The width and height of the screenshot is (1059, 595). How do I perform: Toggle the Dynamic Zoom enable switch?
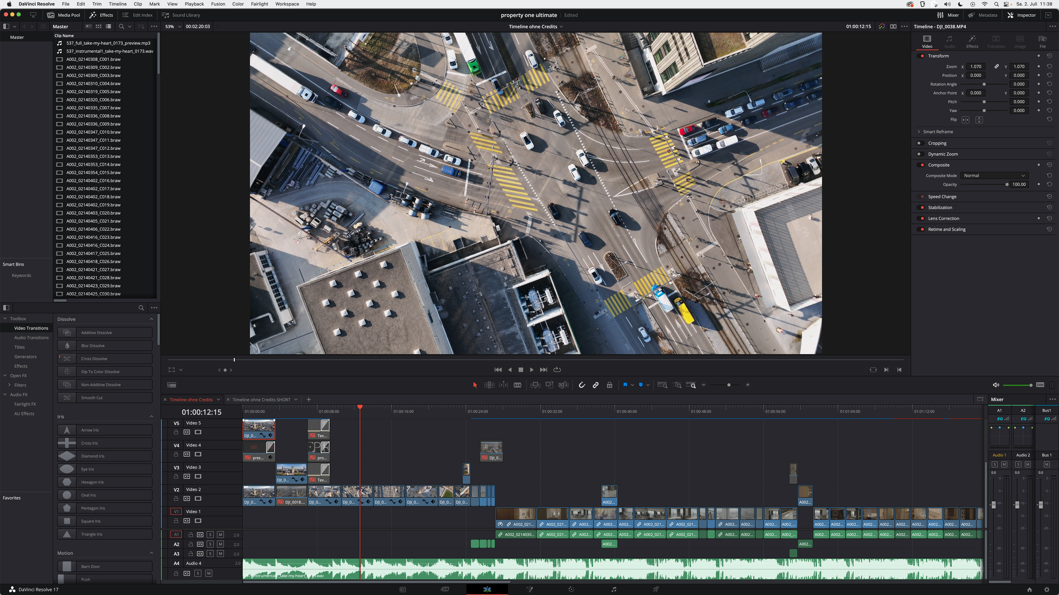[x=920, y=154]
